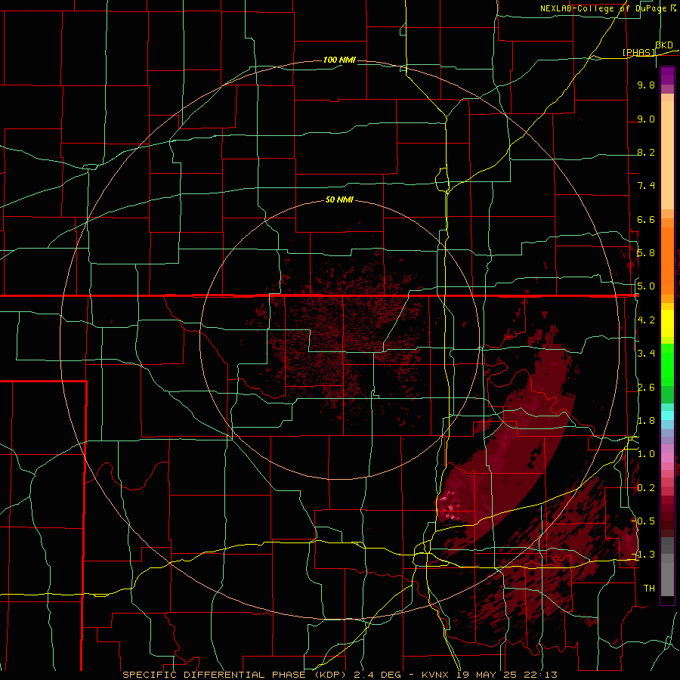This screenshot has height=680, width=680.
Task: Click the 9.0 scale value
Action: (646, 119)
